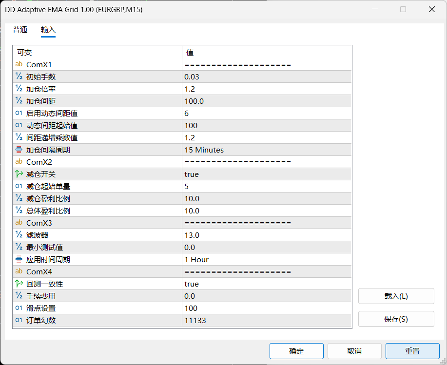Image resolution: width=447 pixels, height=365 pixels.
Task: Switch to the 普通 tab
Action: click(20, 30)
